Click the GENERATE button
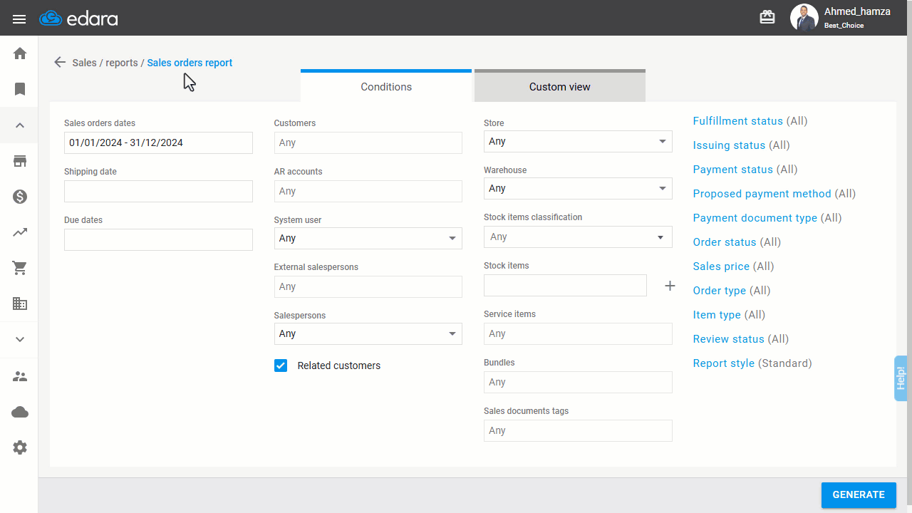This screenshot has height=513, width=912. (859, 494)
